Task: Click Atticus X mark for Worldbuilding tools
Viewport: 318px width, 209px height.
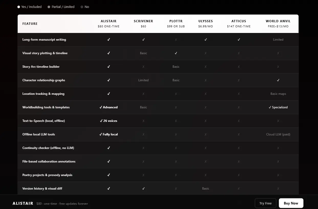Action: (239, 107)
